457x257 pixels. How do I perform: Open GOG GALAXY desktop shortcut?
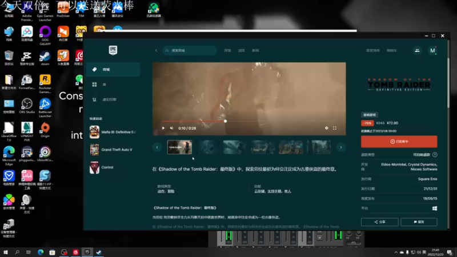(45, 35)
